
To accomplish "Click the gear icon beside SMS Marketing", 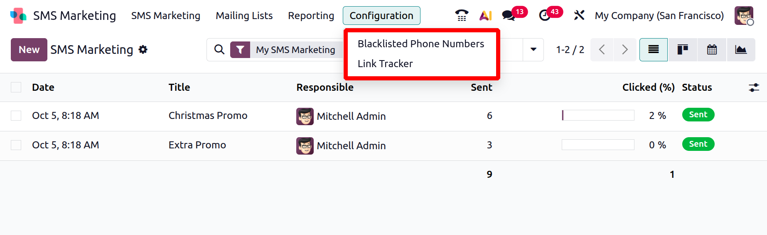I will (x=143, y=50).
